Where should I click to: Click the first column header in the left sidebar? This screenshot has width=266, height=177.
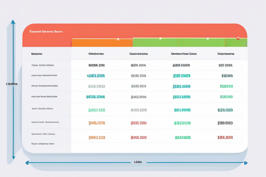coord(37,54)
